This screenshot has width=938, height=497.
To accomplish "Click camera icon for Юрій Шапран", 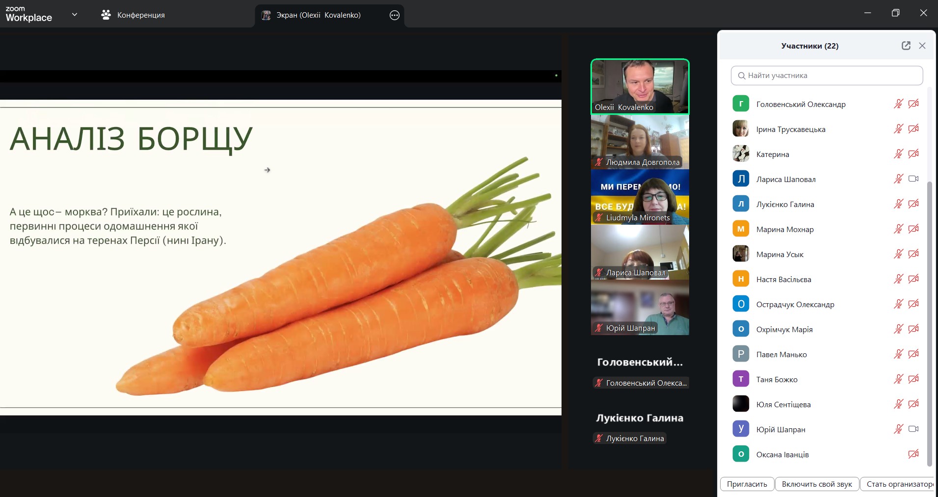I will click(x=913, y=429).
